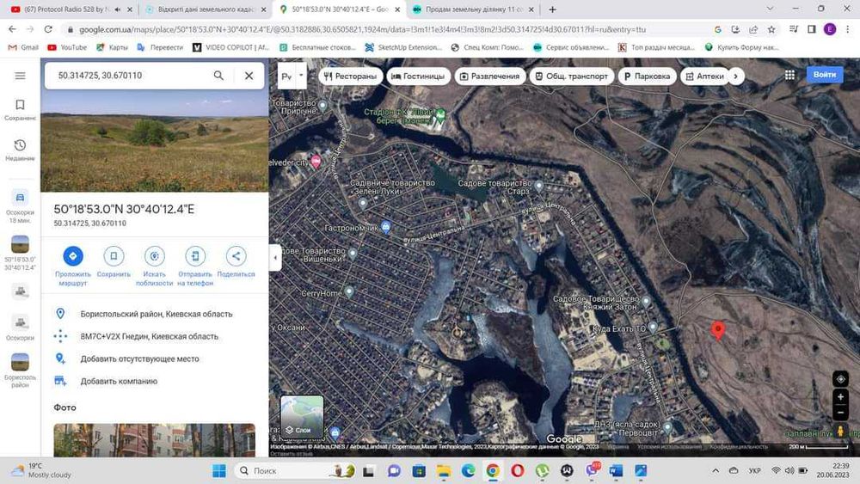Viewport: 860px width, 484px height.
Task: Filter map by Аптеки
Action: click(705, 77)
